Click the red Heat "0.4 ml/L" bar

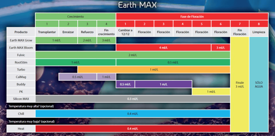coord(133,129)
